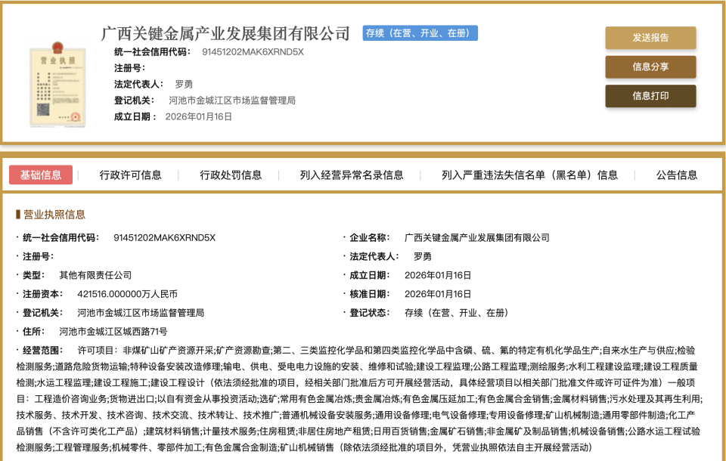Screen dimensions: 726x461
Task: Click the 营业执照信息 section heading
Action: point(54,215)
